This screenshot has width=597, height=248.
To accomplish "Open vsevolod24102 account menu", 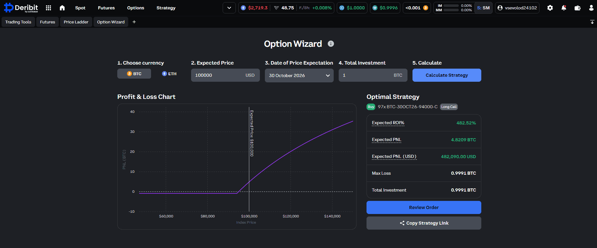I will [517, 8].
